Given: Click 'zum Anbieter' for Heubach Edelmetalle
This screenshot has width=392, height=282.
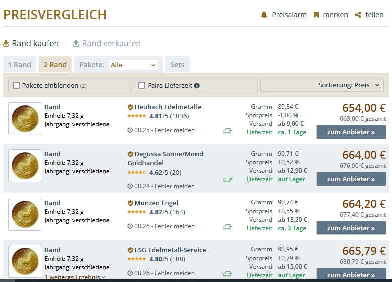Looking at the screenshot, I should [x=351, y=132].
